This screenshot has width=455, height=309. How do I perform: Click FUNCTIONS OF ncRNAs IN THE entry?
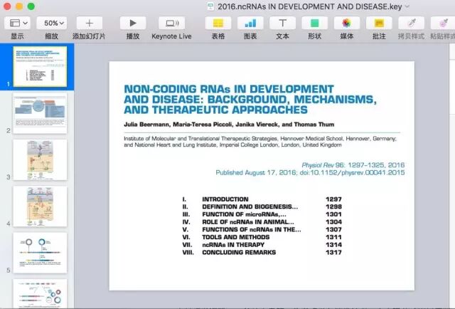coord(252,229)
